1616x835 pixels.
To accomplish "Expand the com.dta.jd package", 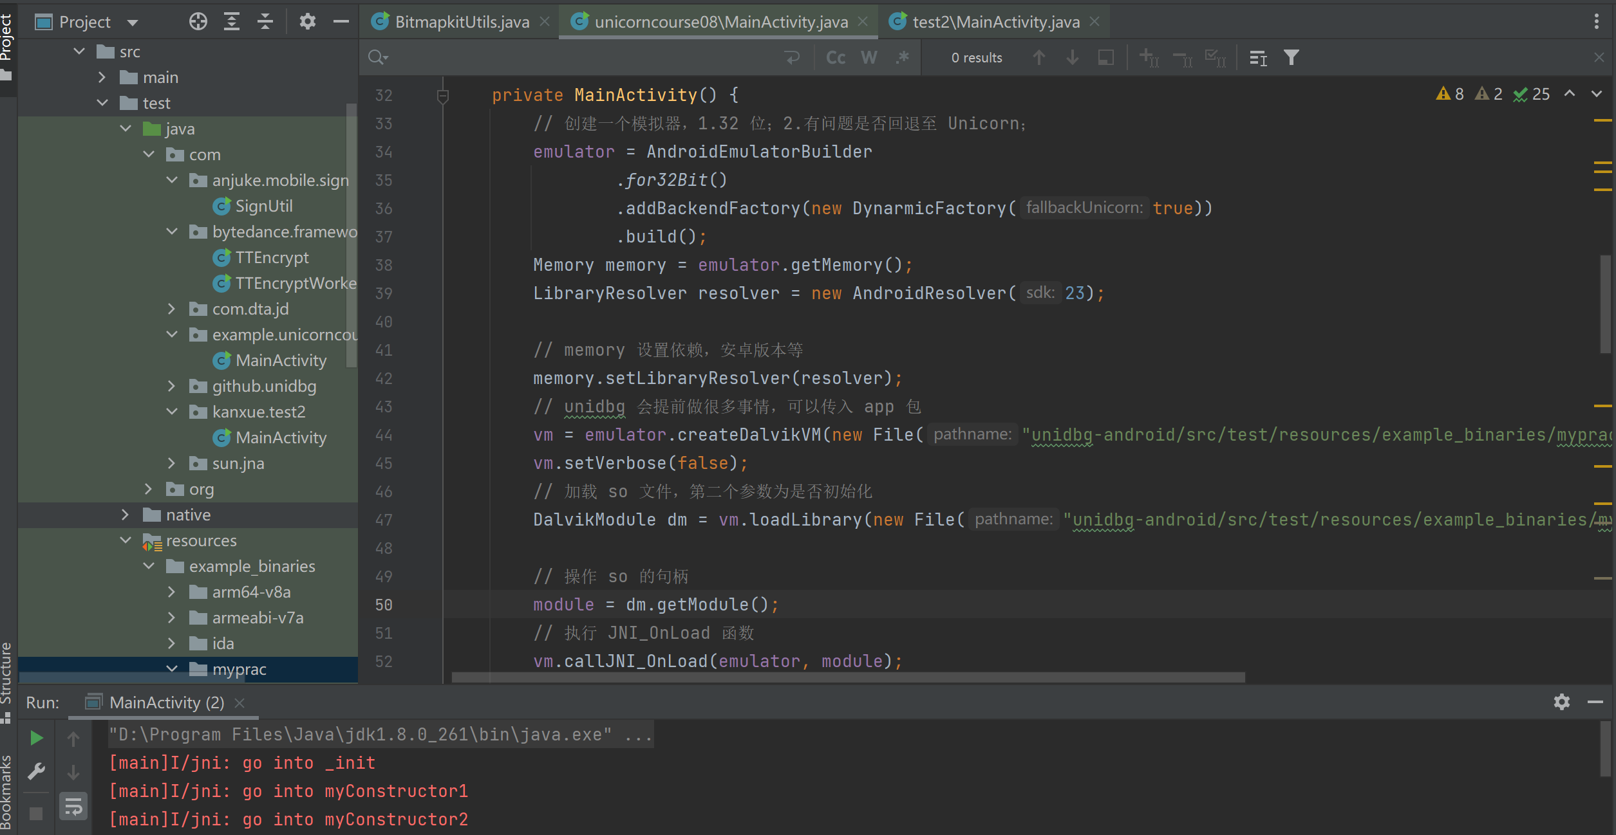I will tap(171, 309).
